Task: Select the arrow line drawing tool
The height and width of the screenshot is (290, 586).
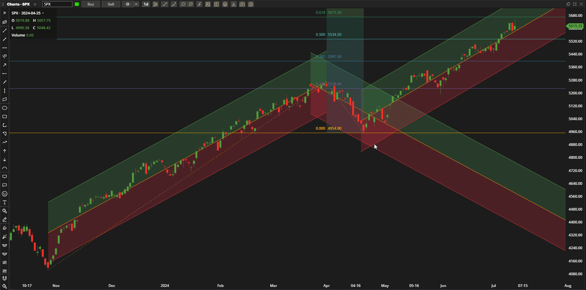Action: pos(5,65)
